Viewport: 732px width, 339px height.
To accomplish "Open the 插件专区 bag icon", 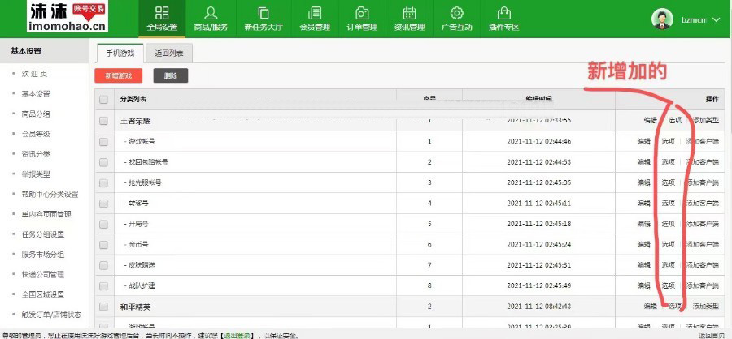I will pyautogui.click(x=504, y=14).
